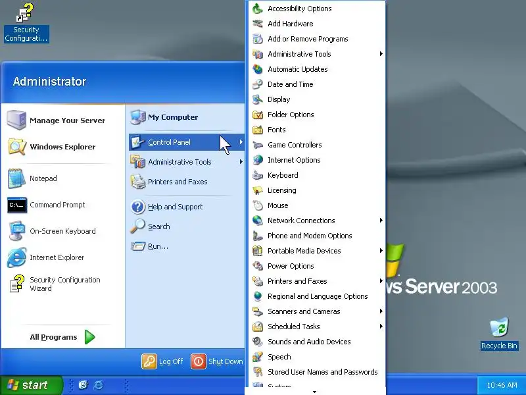Image resolution: width=526 pixels, height=395 pixels.
Task: Expand the Administrative Tools submenu arrow in Control Panel list
Action: click(x=381, y=54)
